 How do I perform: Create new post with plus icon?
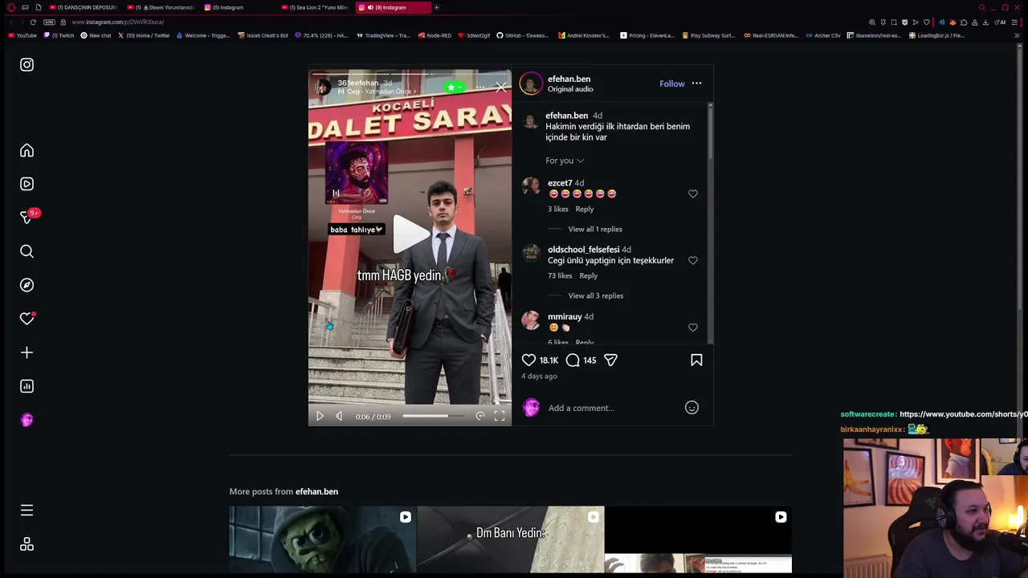click(x=27, y=352)
